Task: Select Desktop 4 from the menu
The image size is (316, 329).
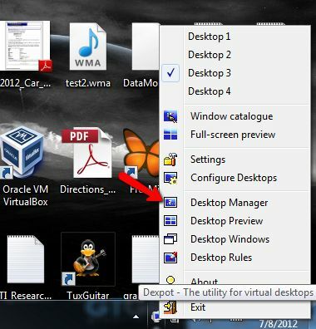Action: tap(235, 91)
